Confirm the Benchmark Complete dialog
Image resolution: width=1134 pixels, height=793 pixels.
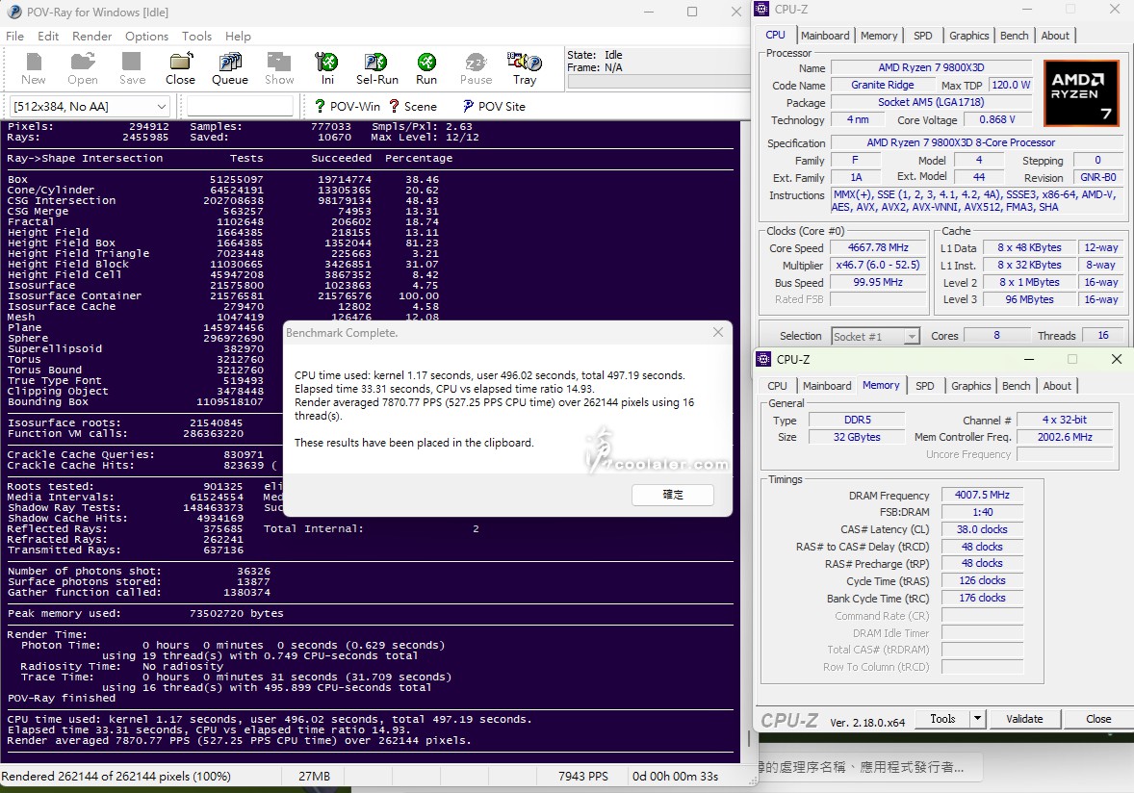pos(673,495)
